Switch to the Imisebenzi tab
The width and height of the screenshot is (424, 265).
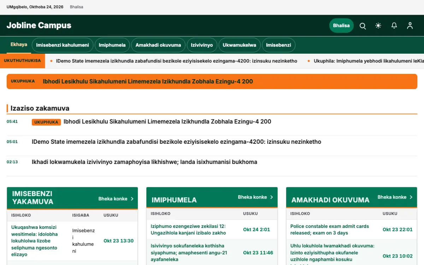(x=278, y=45)
